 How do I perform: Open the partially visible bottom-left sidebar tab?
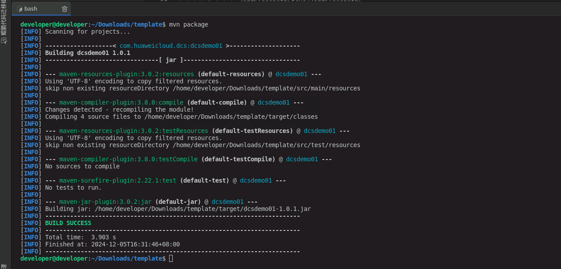click(4, 266)
